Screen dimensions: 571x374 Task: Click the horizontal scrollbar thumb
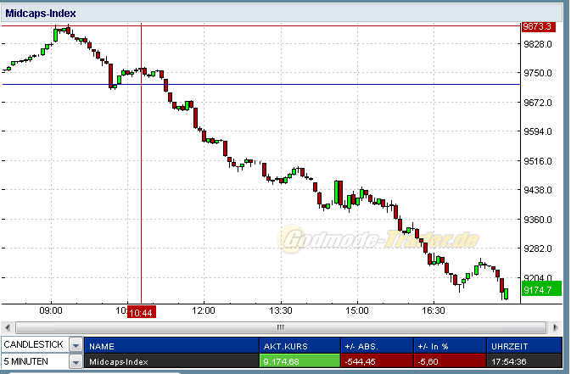281,327
